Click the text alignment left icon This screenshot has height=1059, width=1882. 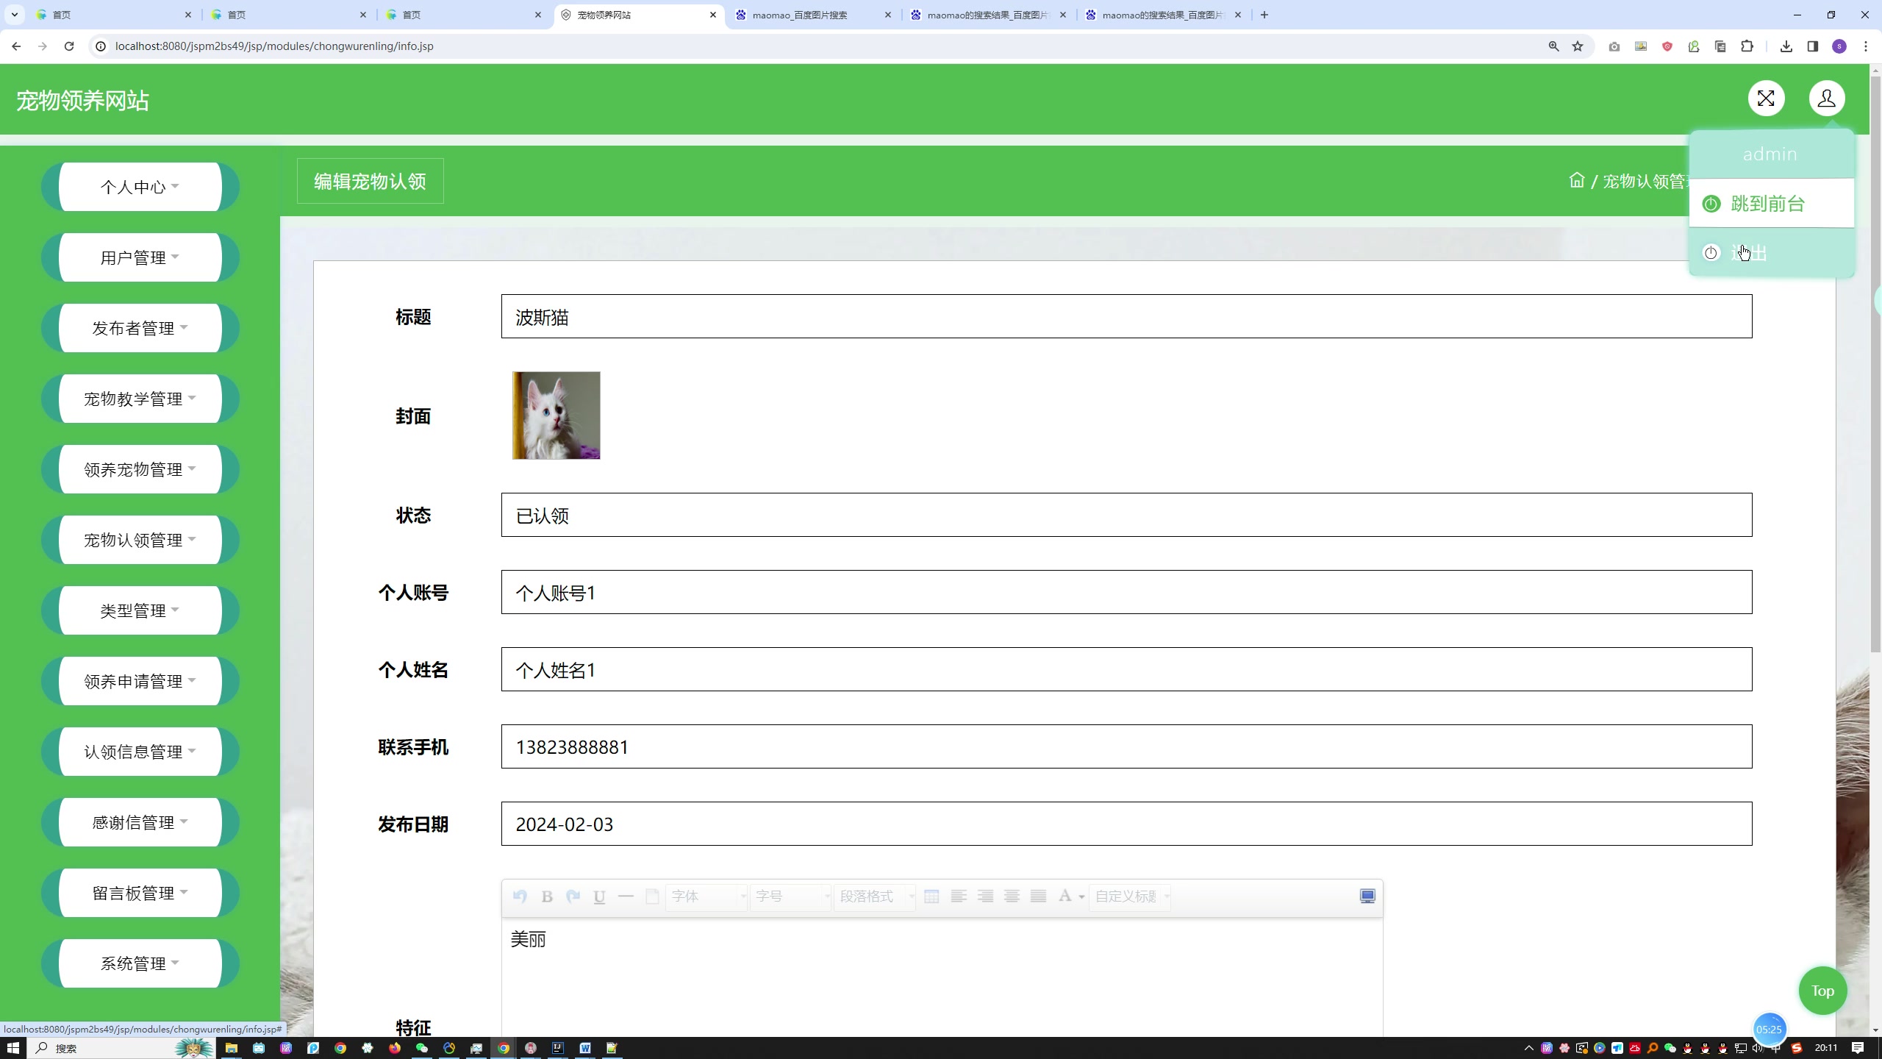958,896
